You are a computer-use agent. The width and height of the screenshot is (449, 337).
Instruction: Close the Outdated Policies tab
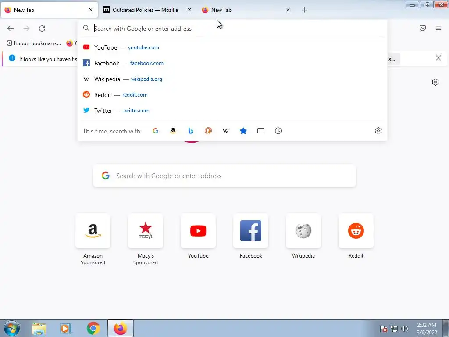(x=189, y=10)
